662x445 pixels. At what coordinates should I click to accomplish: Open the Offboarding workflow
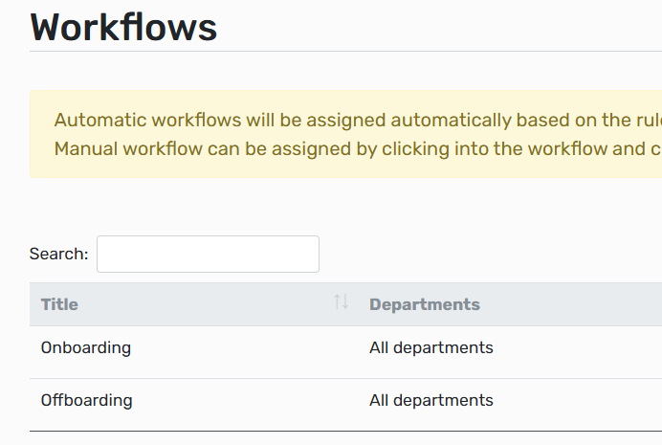point(87,400)
